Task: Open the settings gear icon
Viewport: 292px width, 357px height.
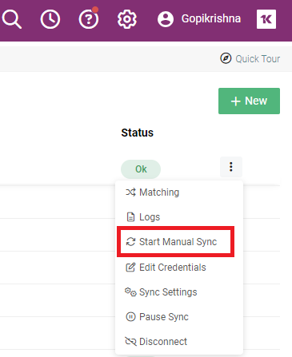Action: coord(127,19)
